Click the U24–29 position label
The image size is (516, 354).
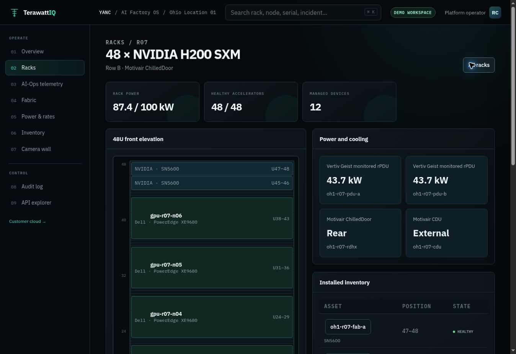pyautogui.click(x=281, y=317)
